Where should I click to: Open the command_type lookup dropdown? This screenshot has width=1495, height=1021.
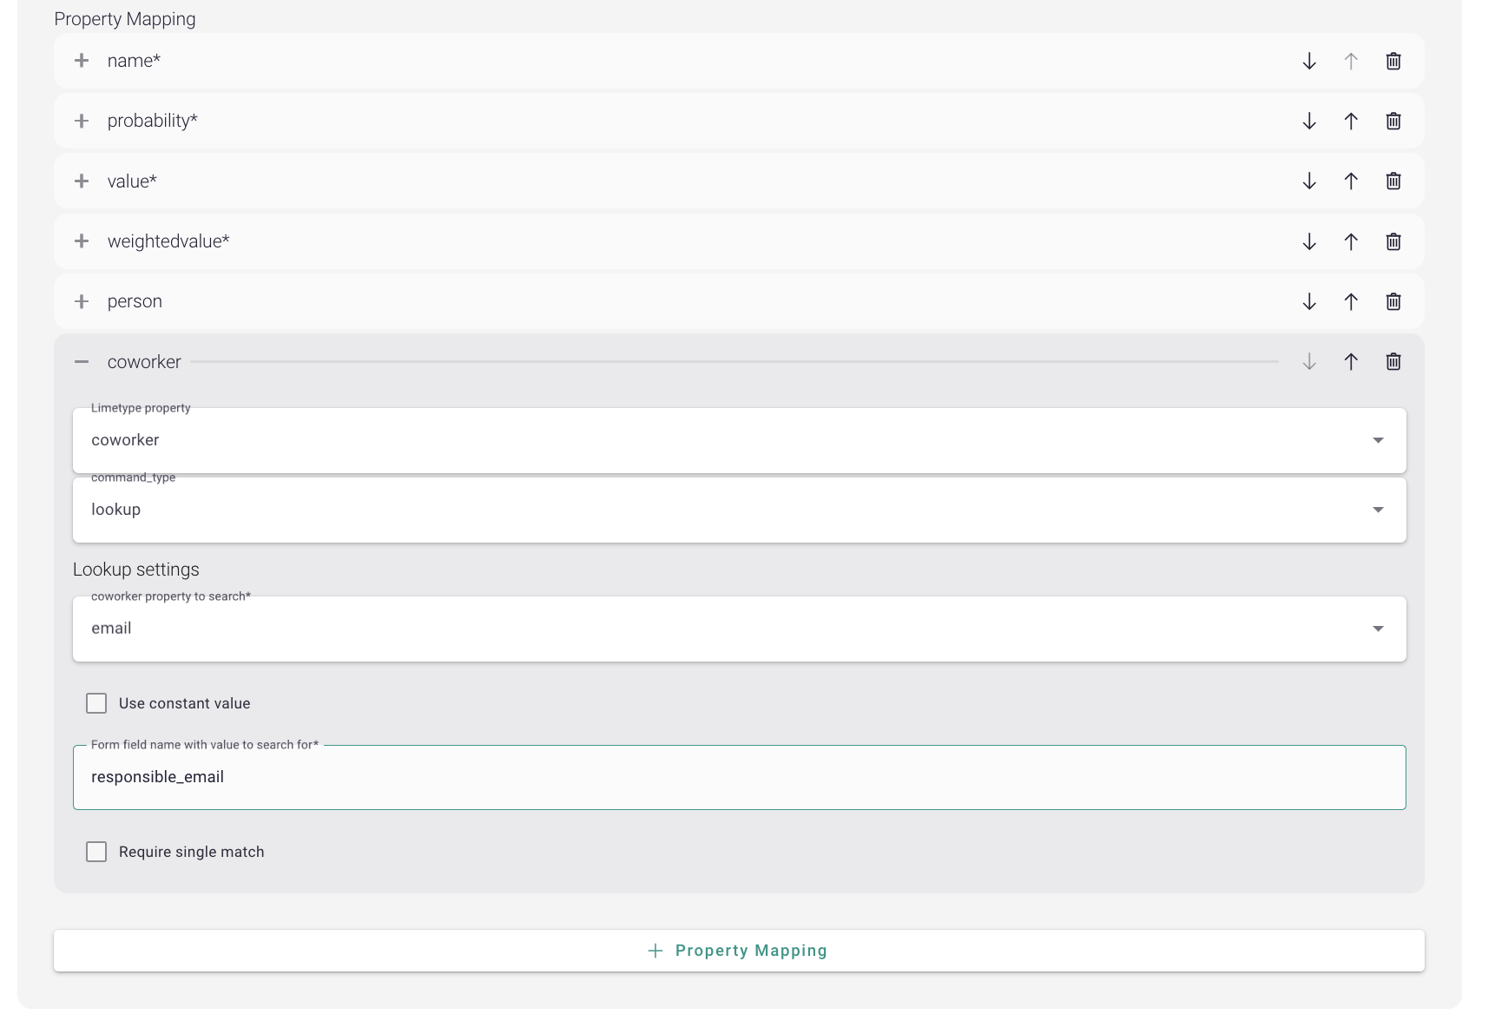coord(740,510)
